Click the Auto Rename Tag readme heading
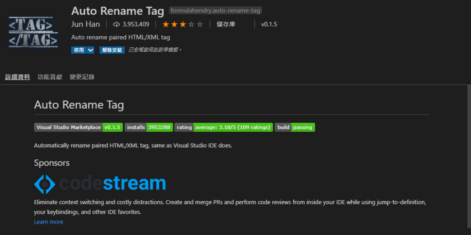The height and width of the screenshot is (235, 471). (x=79, y=105)
